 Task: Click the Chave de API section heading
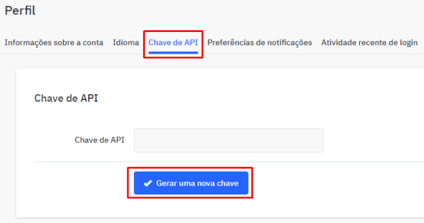click(x=66, y=98)
